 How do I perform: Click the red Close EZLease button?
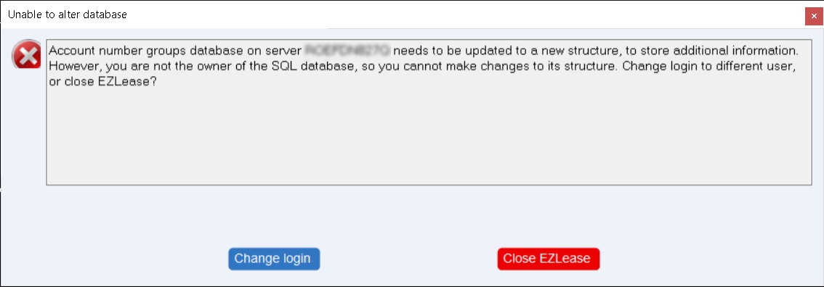pos(548,259)
